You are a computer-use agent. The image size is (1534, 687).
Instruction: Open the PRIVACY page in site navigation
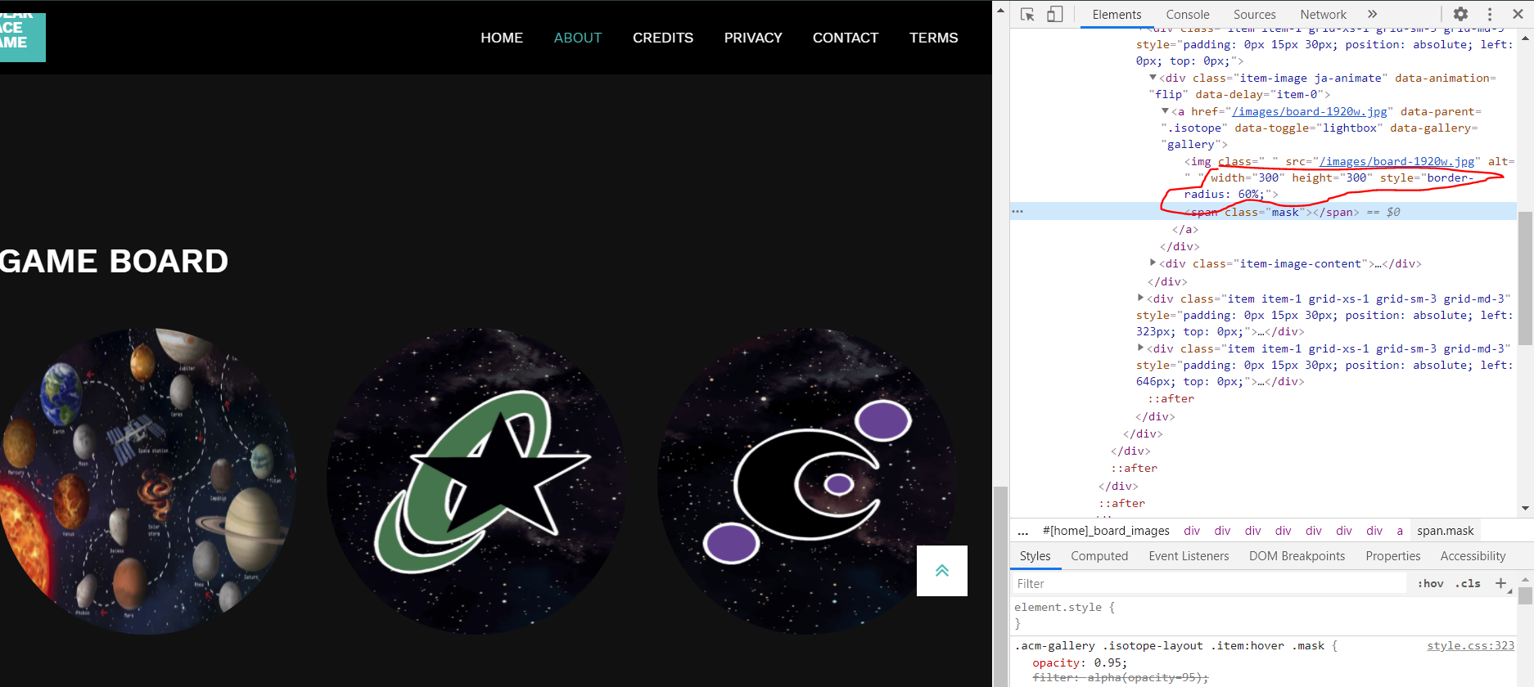pyautogui.click(x=753, y=38)
